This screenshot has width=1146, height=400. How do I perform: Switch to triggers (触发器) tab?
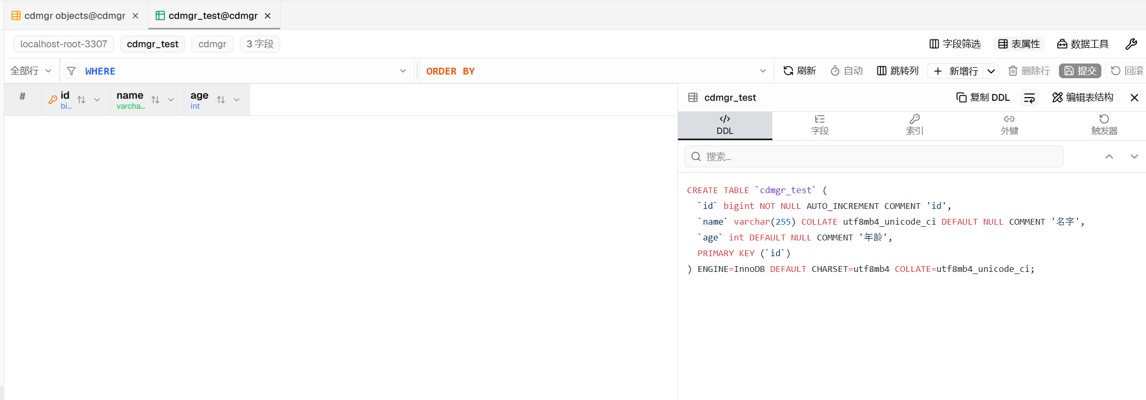click(1104, 125)
